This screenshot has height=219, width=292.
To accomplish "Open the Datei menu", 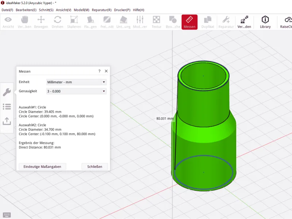I will [7, 10].
